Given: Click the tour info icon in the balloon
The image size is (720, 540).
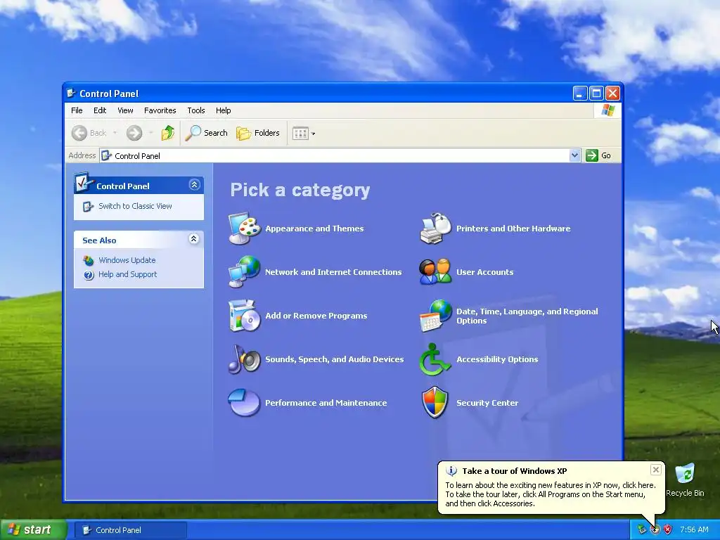Looking at the screenshot, I should tap(451, 471).
